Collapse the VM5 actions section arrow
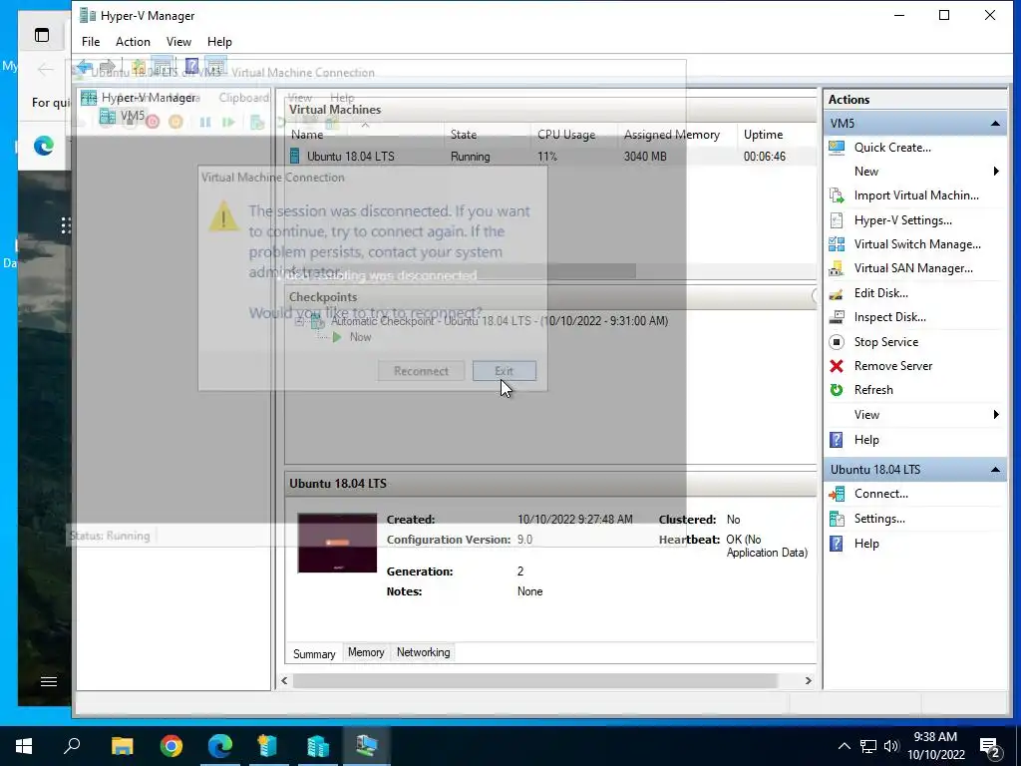 [995, 124]
